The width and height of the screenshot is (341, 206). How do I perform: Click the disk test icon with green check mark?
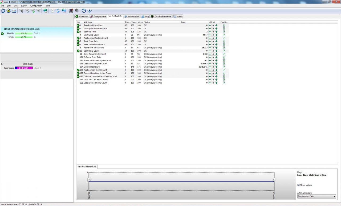click(33, 11)
